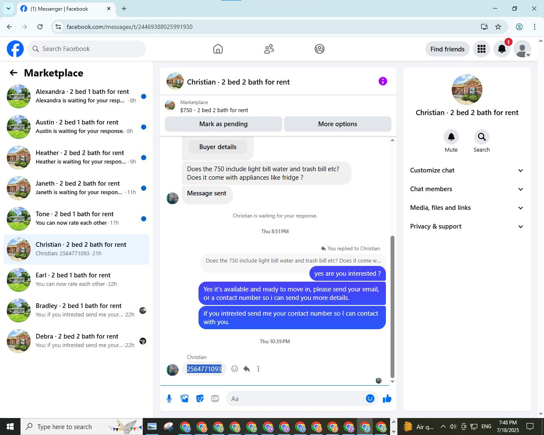Image resolution: width=544 pixels, height=435 pixels.
Task: Click chat header listing thumbnail
Action: [175, 82]
